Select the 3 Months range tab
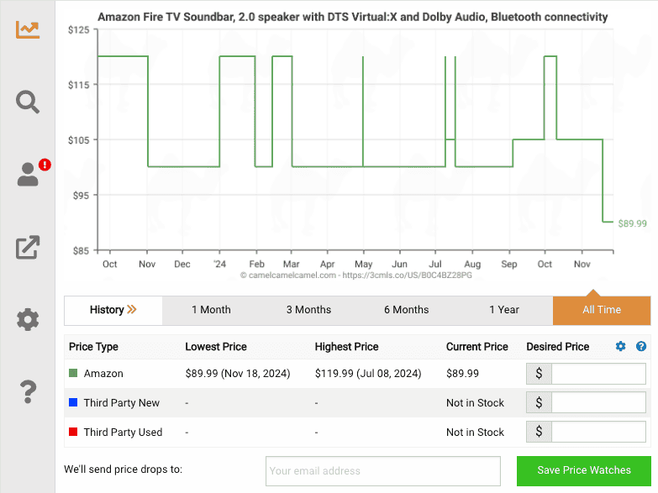 coord(308,310)
